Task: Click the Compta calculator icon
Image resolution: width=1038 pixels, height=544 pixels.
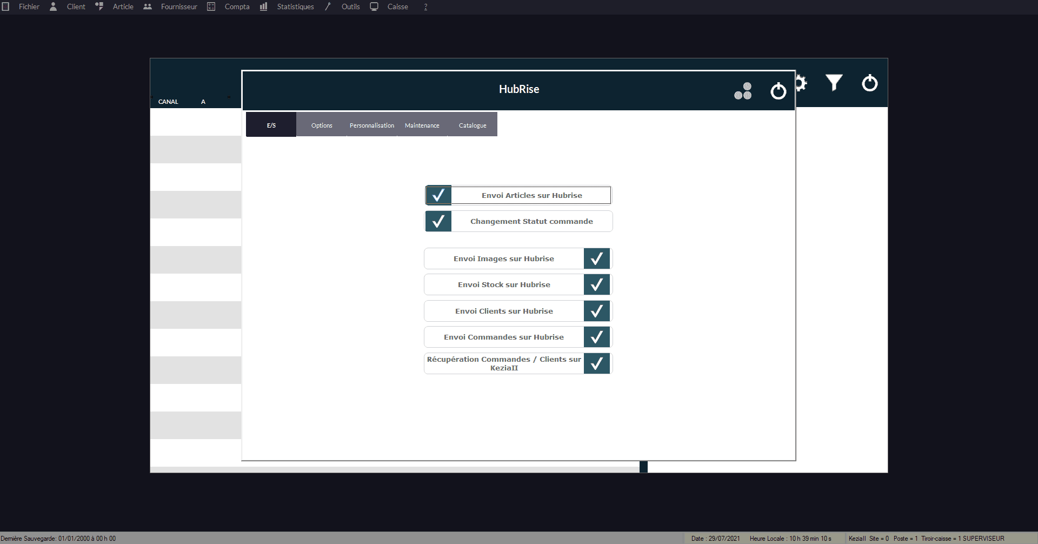Action: pyautogui.click(x=211, y=6)
